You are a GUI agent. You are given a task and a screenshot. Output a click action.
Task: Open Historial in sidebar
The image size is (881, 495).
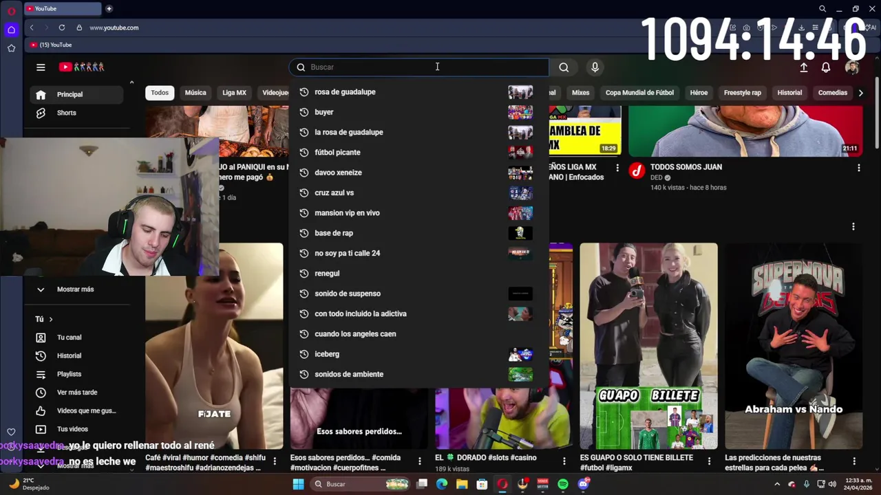[x=76, y=355]
